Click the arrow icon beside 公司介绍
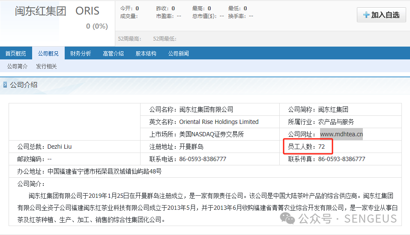Viewport: 410px width, 235px height. point(5,85)
